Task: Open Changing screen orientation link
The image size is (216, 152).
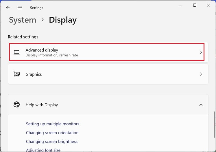Action: [x=52, y=133]
